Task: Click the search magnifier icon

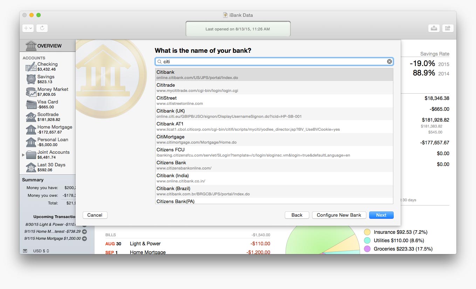Action: [159, 62]
